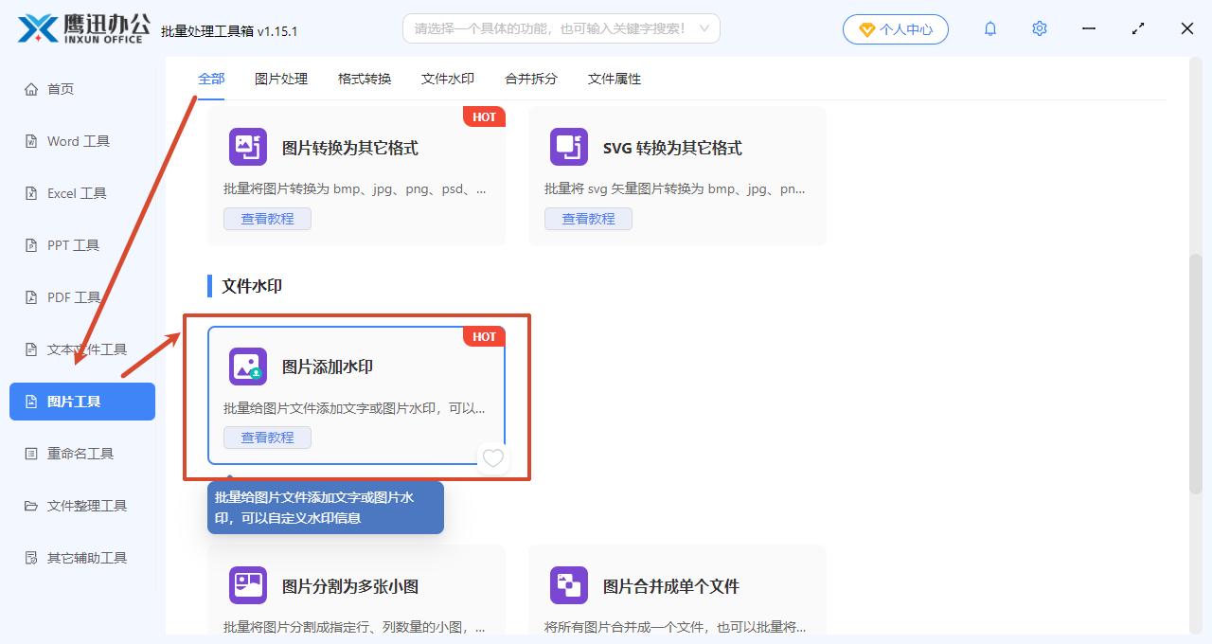Screen dimensions: 1212x644
Task: Click description 批量将图片转换为 bmp、jpg
Action: point(355,188)
